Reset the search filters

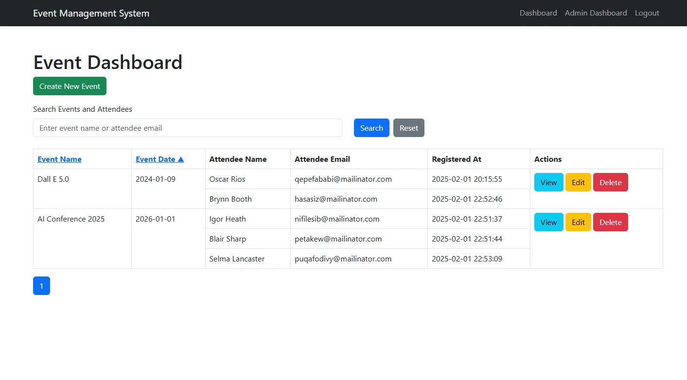click(408, 127)
